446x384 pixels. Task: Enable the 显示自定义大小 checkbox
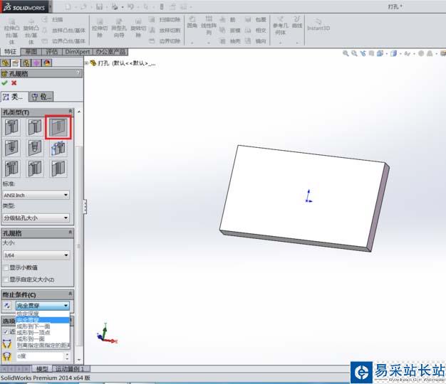(x=6, y=279)
